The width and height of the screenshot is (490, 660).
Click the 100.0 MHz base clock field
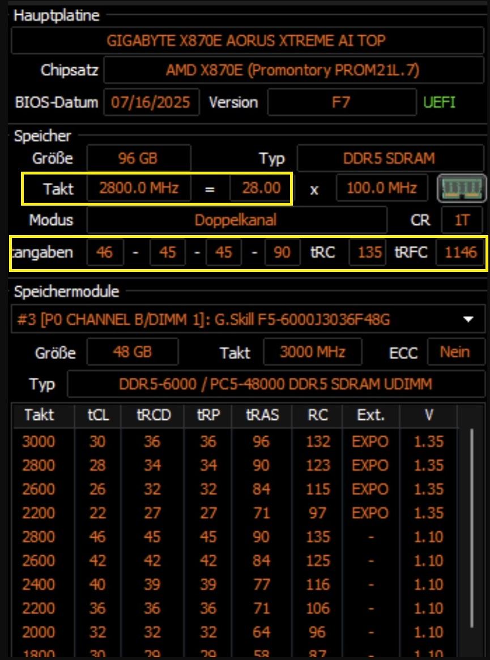click(382, 188)
